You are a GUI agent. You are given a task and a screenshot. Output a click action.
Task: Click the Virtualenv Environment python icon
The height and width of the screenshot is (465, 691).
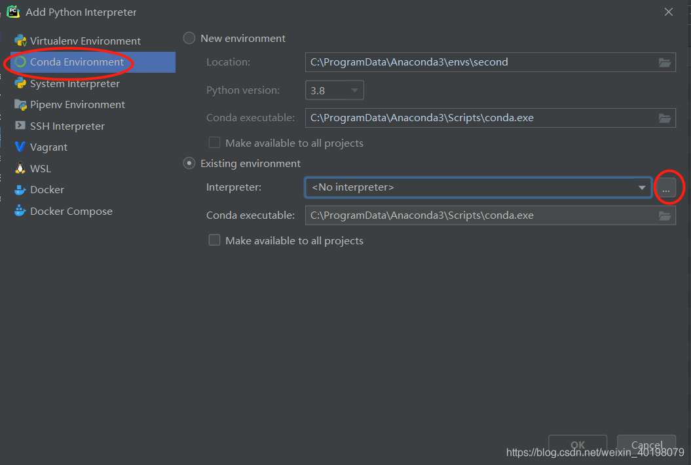[x=20, y=41]
